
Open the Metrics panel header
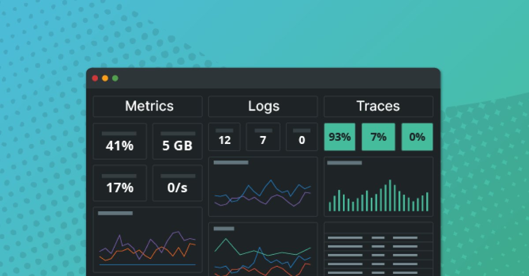coord(148,106)
